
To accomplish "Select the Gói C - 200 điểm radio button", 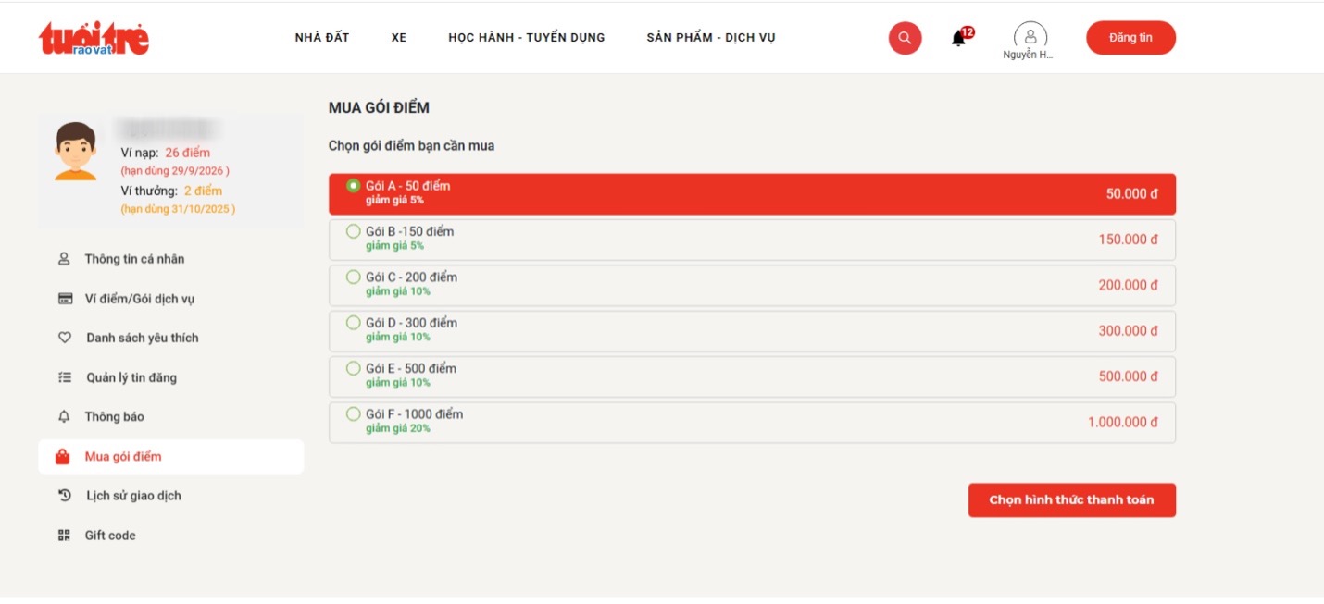I will [x=353, y=277].
